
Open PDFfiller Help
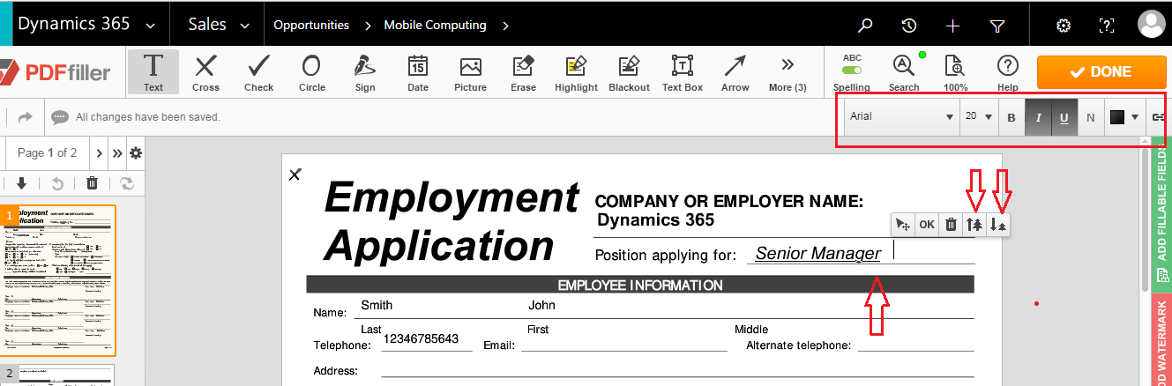[1007, 71]
